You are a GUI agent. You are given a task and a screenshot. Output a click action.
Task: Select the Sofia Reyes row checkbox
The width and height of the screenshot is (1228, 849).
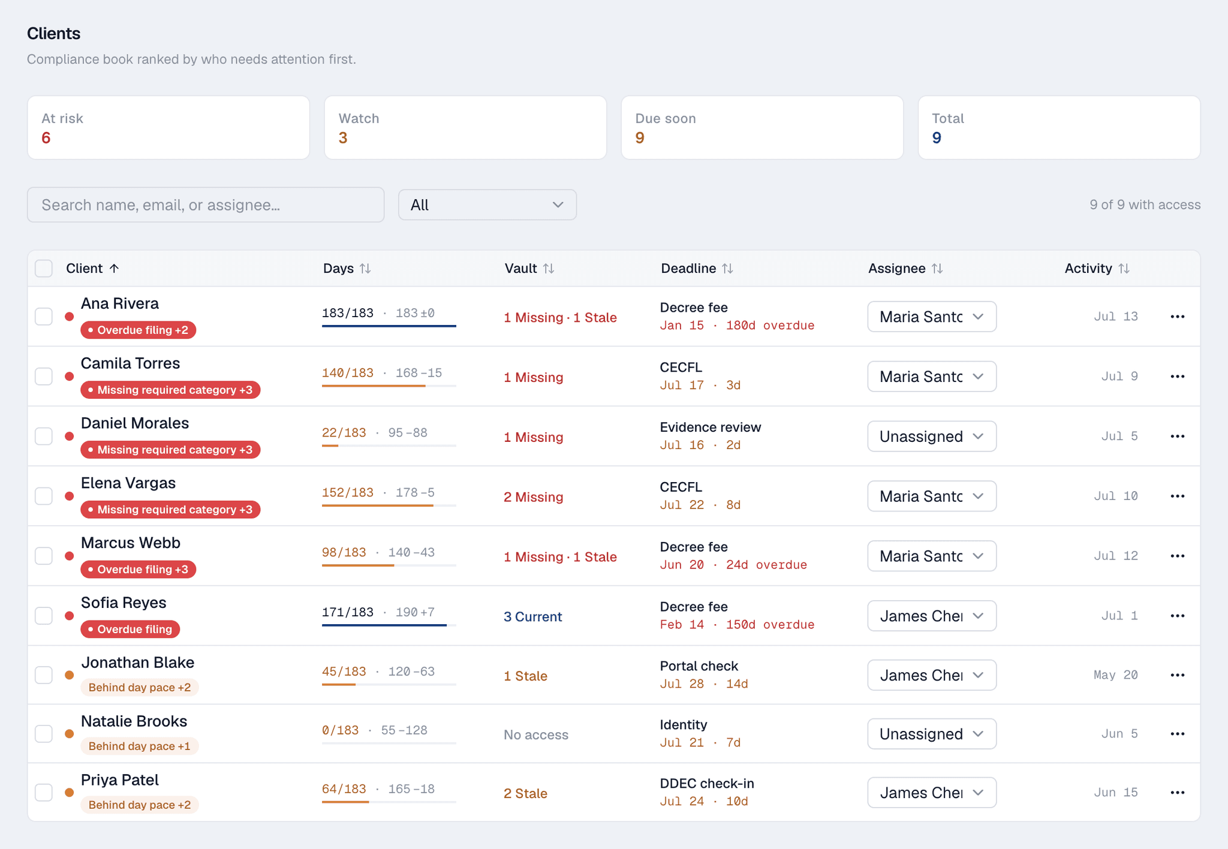[x=44, y=616]
